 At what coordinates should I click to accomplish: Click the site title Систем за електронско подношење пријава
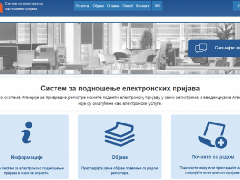click(24, 6)
